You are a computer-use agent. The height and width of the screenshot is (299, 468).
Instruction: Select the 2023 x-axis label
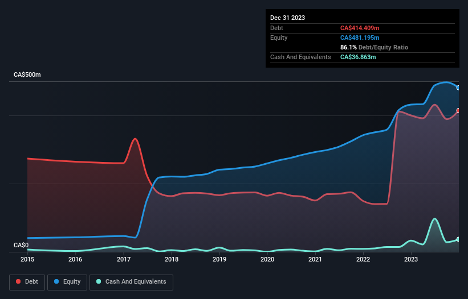coord(411,259)
